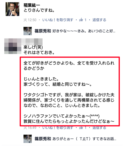
Task: Unlike the 12:50 comment via いいね!を取り消す
Action: (58, 20)
